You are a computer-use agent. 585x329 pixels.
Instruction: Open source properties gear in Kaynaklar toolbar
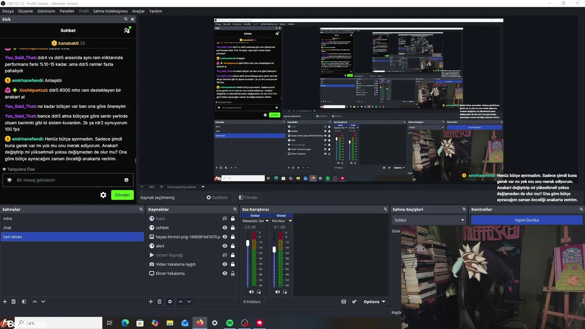tap(170, 302)
